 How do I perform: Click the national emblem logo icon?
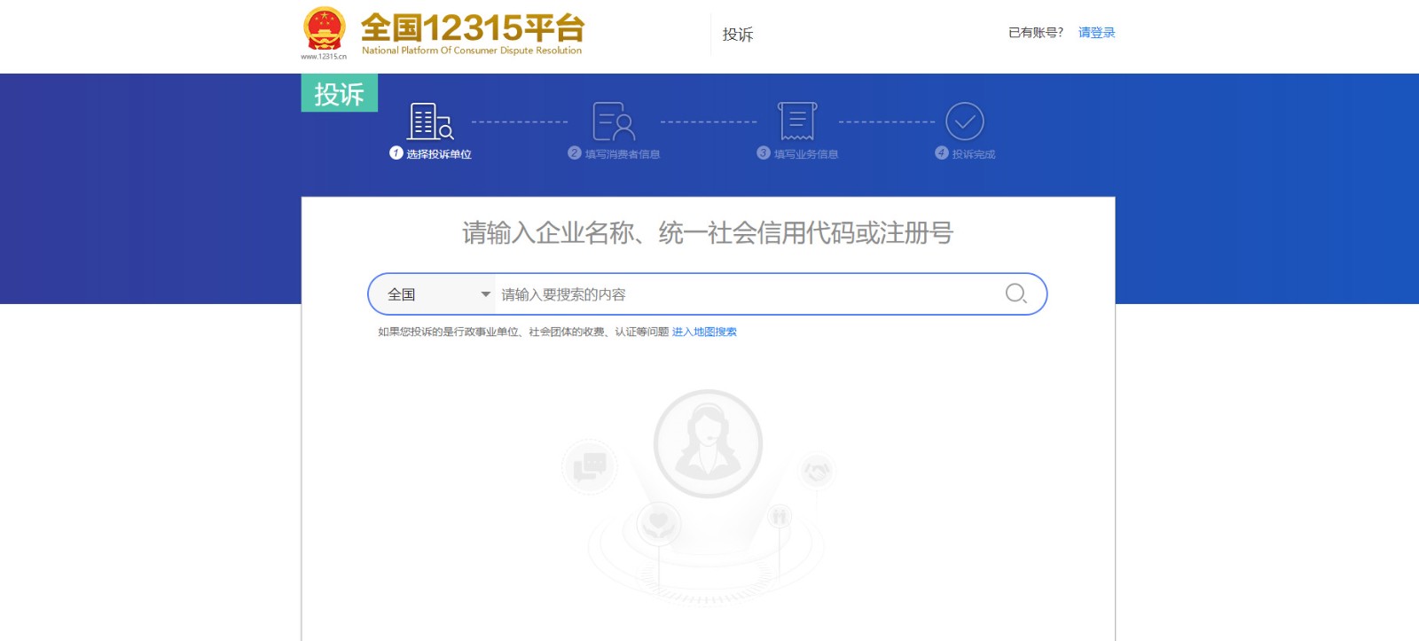coord(324,28)
